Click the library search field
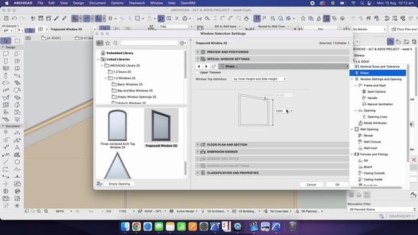This screenshot has width=418, height=235. tap(149, 43)
